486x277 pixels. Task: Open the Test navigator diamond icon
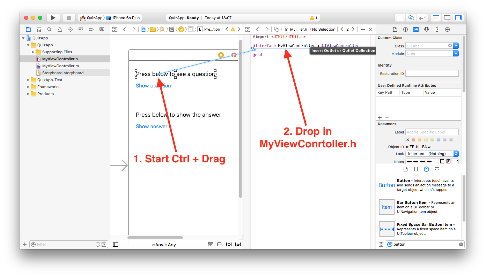70,29
